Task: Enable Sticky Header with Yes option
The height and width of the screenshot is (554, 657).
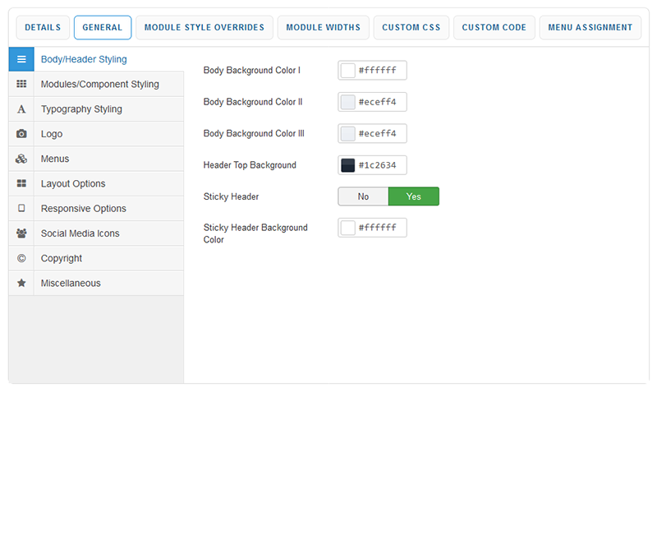Action: click(413, 196)
